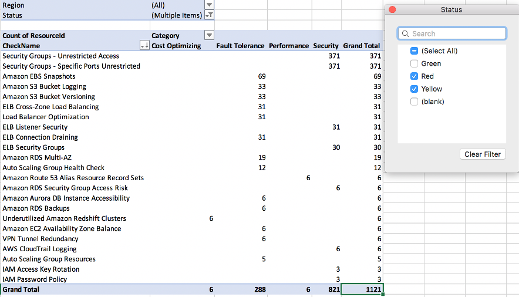Screen dimensions: 519x297
Task: Select the IAM Access Key Rotation label
Action: [41, 269]
